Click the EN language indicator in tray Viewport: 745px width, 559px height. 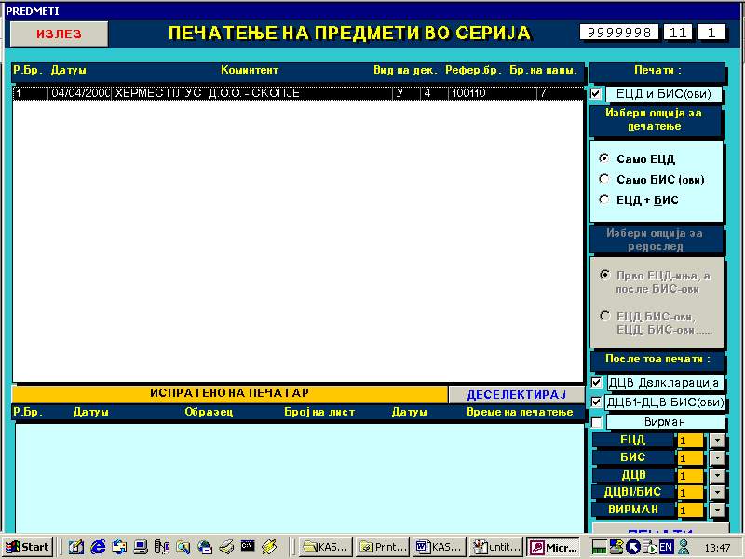[x=667, y=547]
